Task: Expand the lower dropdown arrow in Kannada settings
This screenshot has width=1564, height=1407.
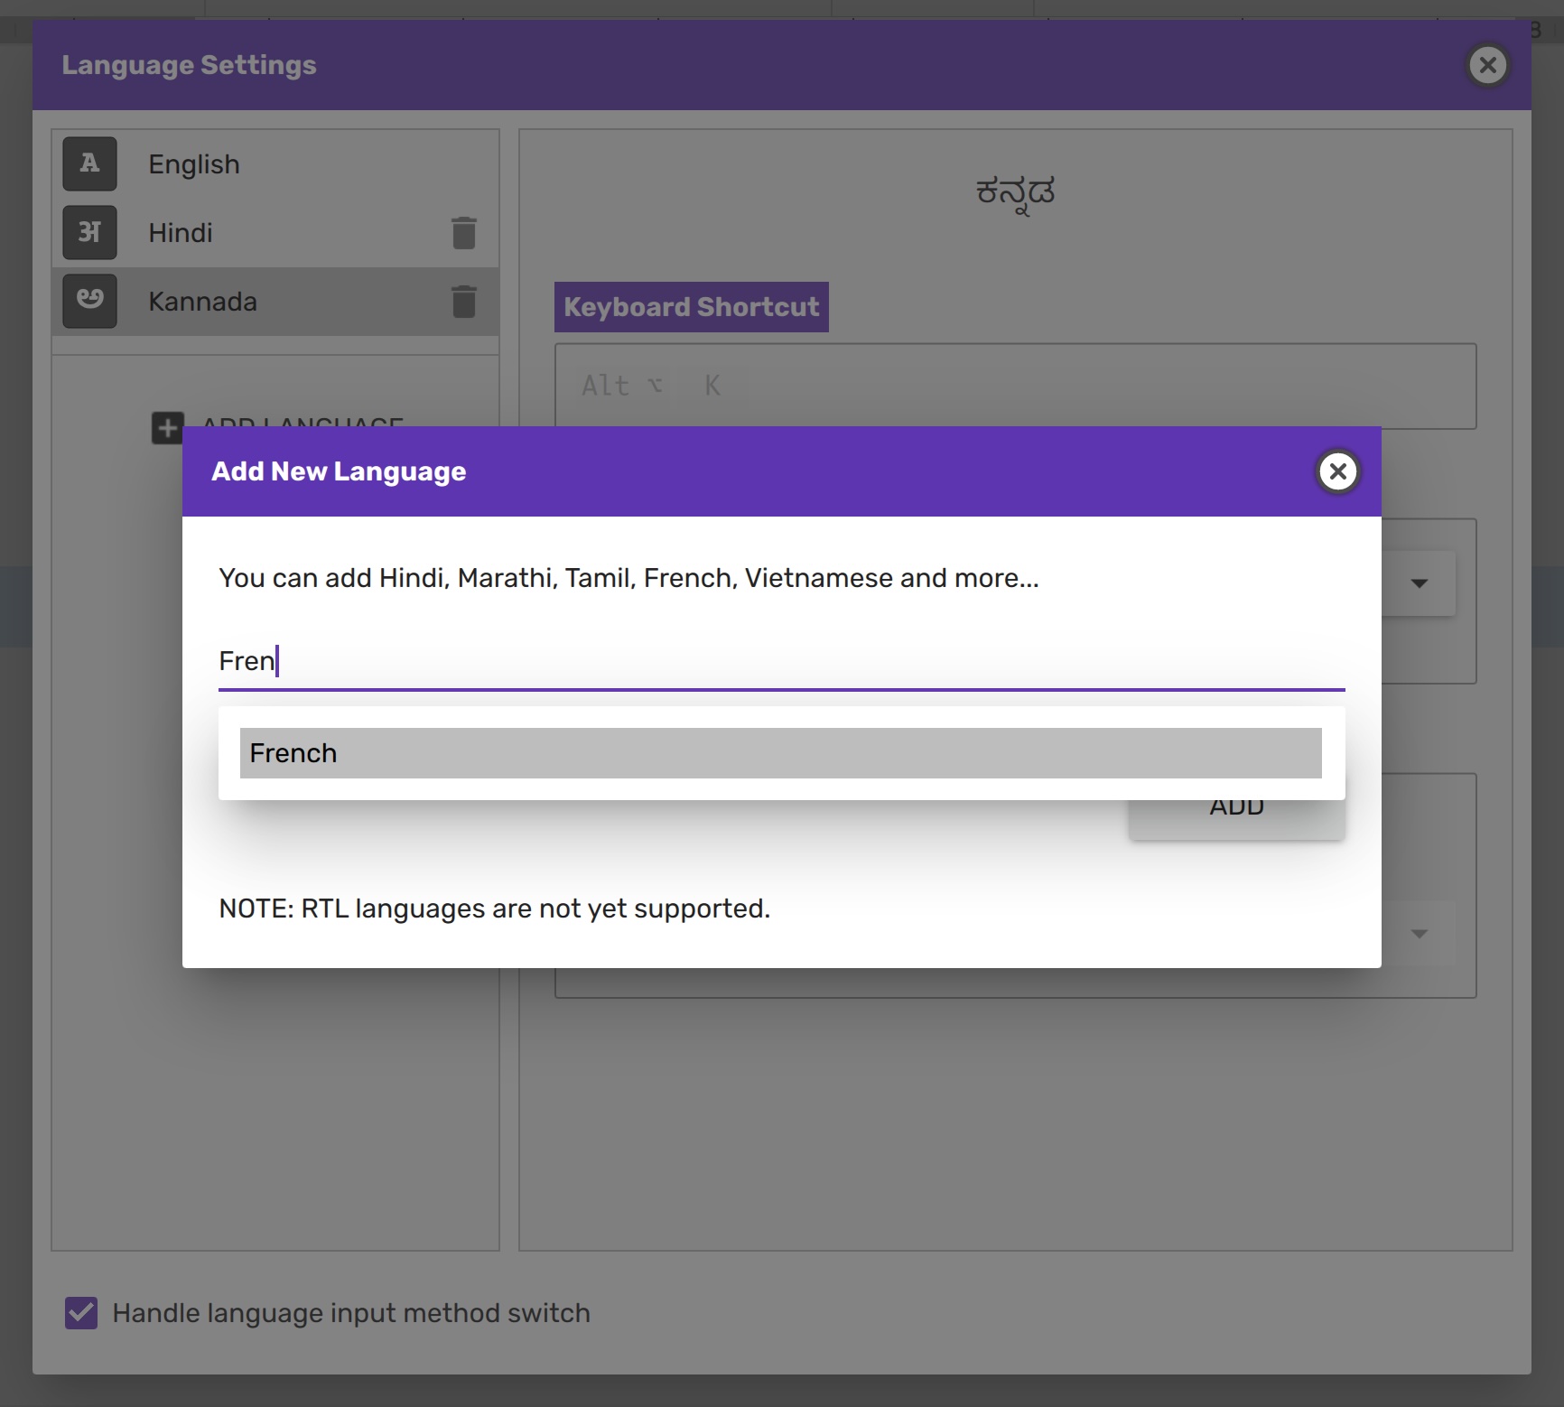Action: (x=1419, y=934)
